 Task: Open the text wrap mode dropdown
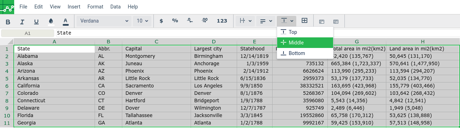click(x=246, y=21)
